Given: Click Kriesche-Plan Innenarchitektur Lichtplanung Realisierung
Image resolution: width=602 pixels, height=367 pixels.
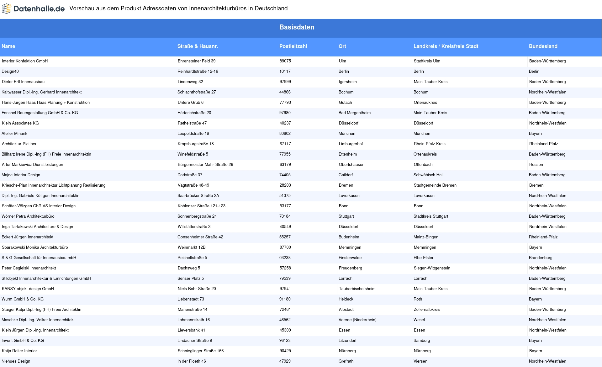Looking at the screenshot, I should 54,185.
